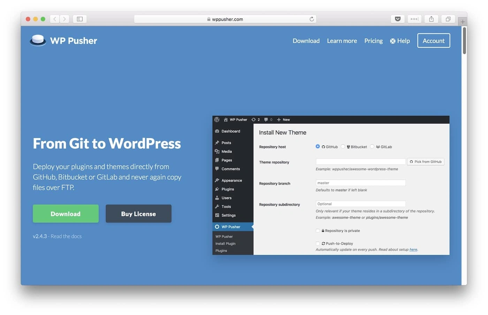Reload the page with refresh icon
The height and width of the screenshot is (315, 488).
[x=312, y=19]
